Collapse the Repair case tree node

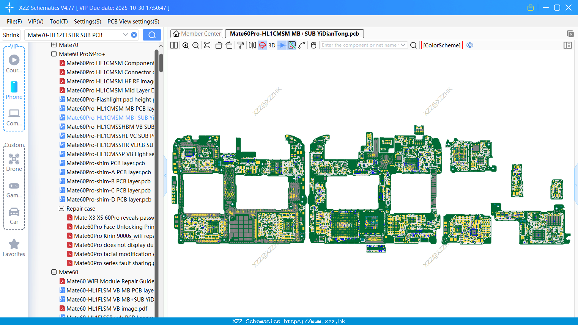(61, 209)
